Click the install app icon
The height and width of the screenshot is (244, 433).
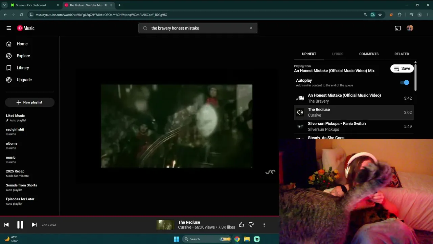point(373,15)
